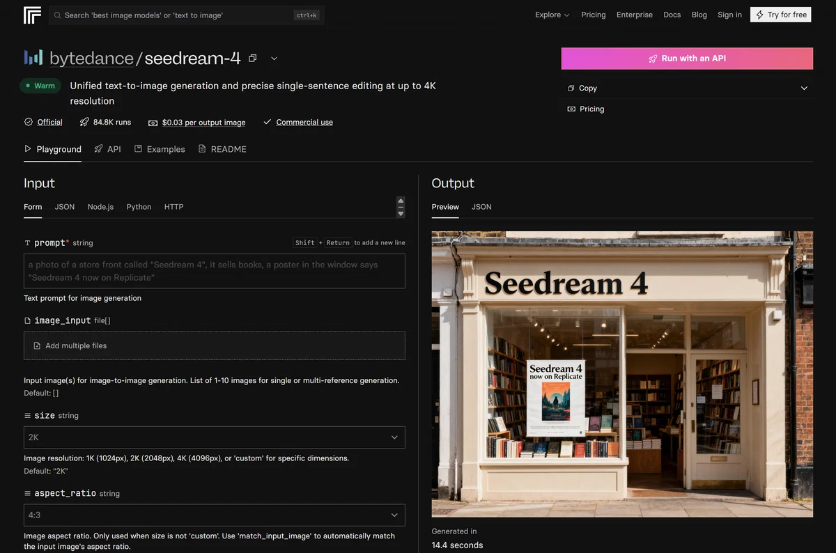This screenshot has height=553, width=836.
Task: Click the README document icon
Action: pyautogui.click(x=202, y=149)
